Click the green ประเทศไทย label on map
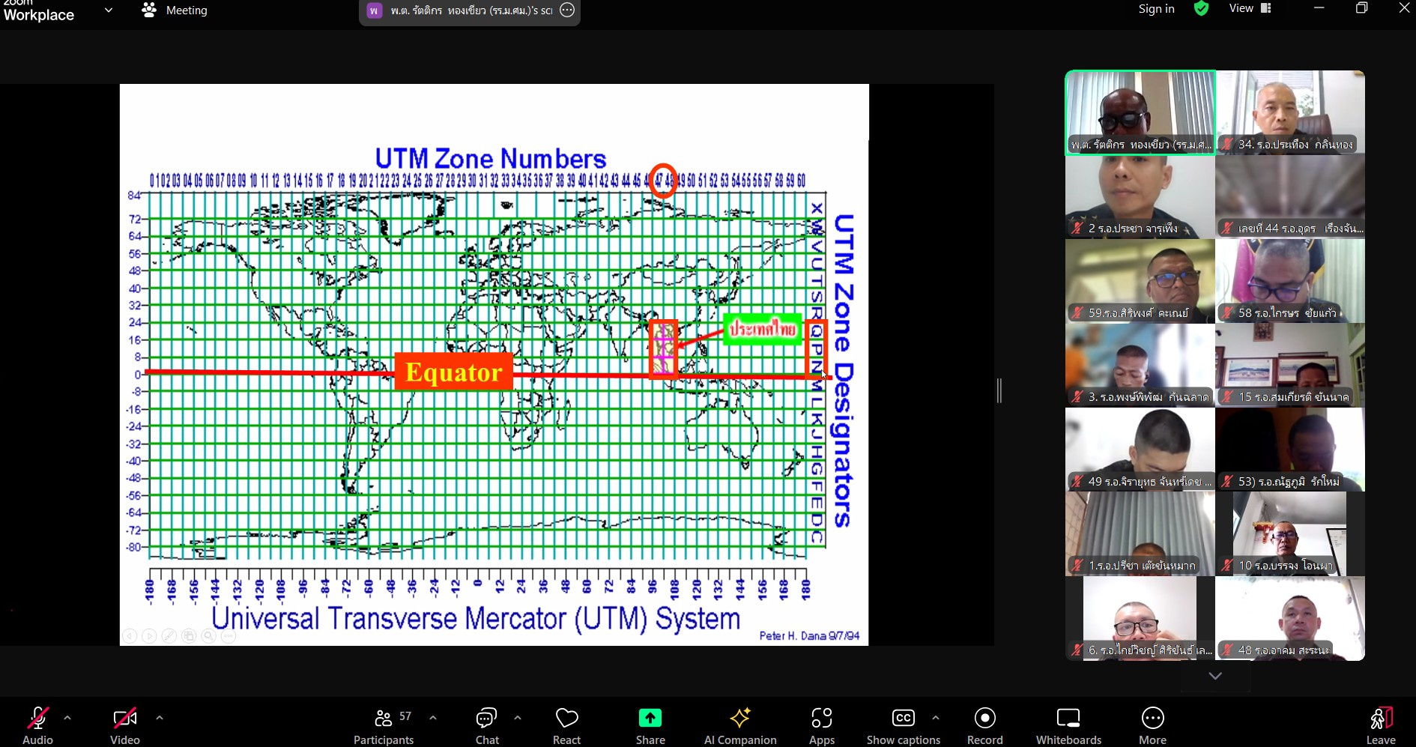This screenshot has width=1416, height=747. point(763,330)
